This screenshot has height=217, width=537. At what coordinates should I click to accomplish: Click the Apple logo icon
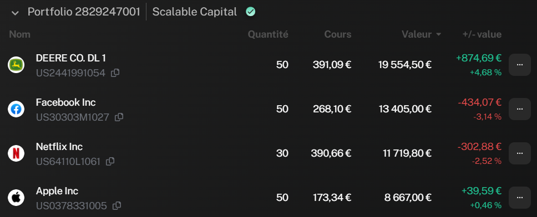(16, 198)
